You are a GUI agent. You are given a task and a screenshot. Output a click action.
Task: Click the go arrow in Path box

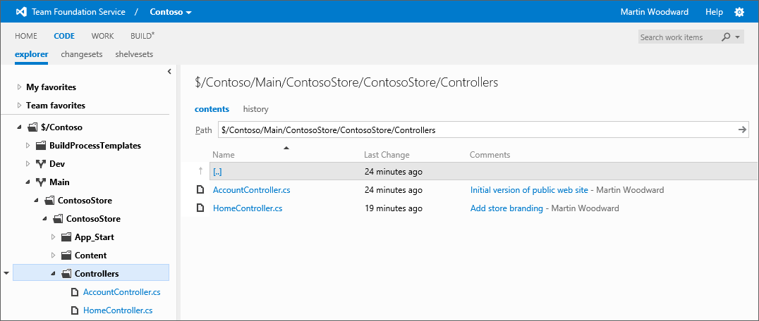[x=742, y=130]
